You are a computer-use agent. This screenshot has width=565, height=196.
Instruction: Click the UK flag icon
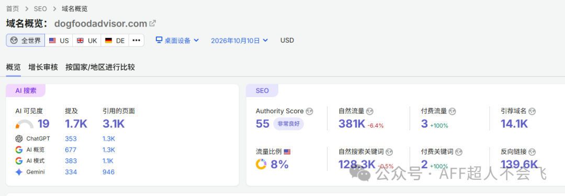pyautogui.click(x=81, y=41)
